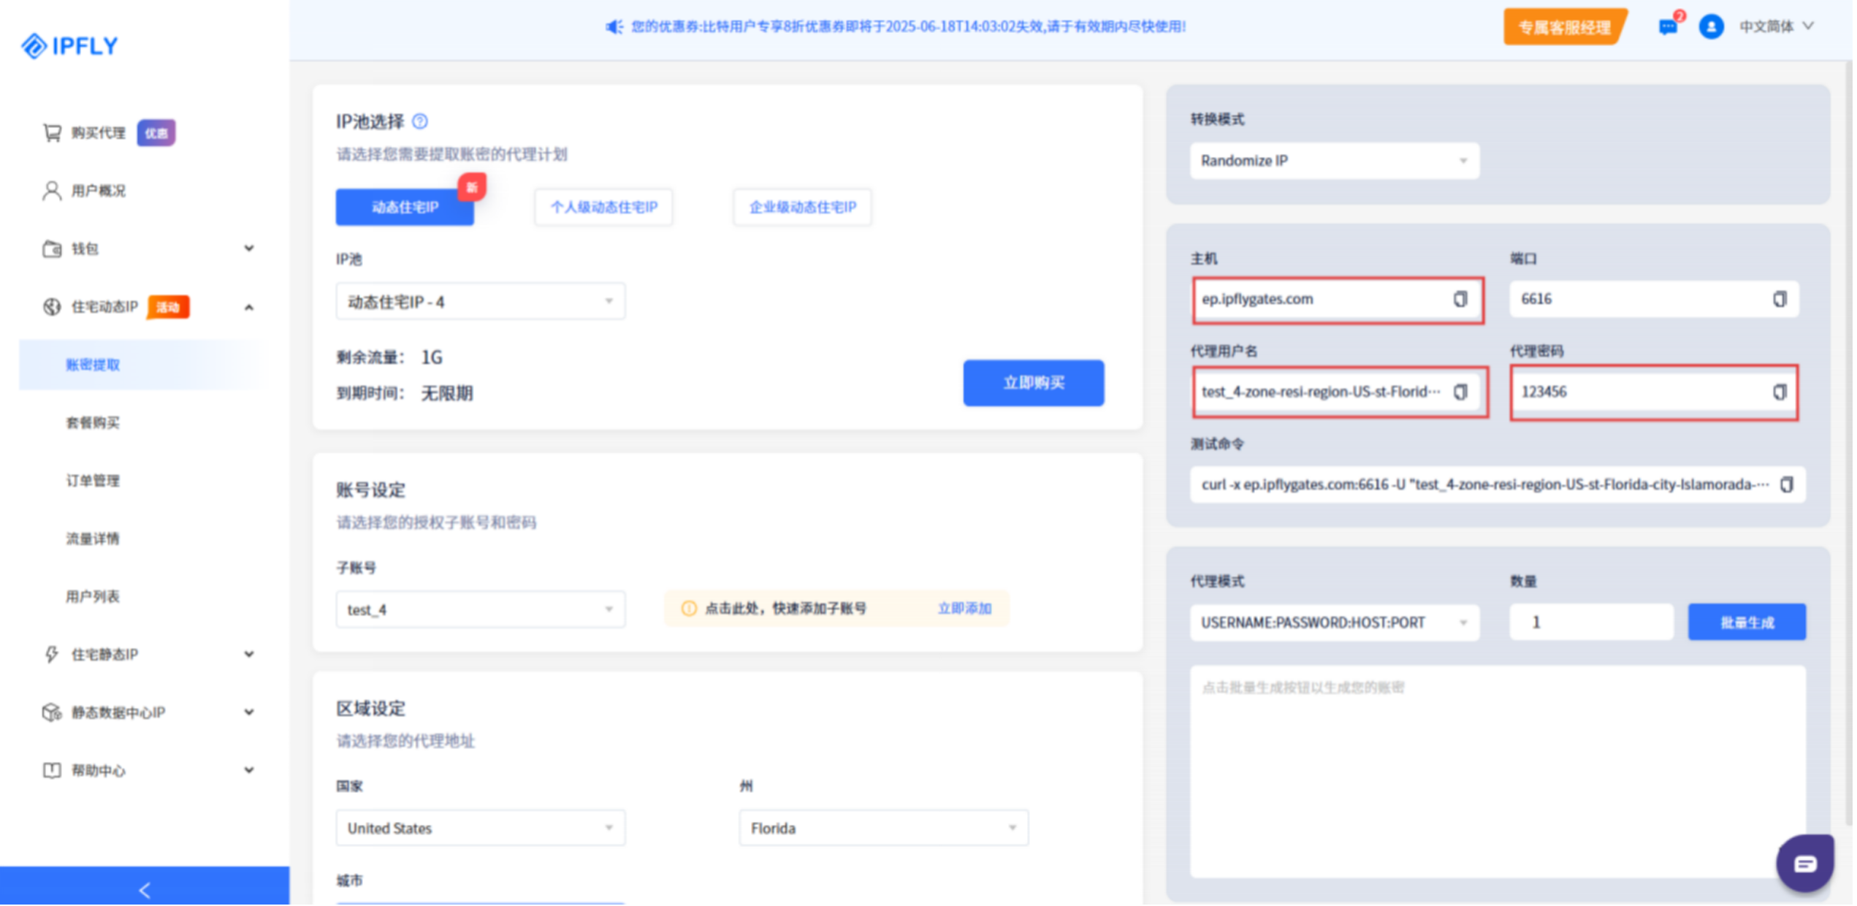This screenshot has width=1857, height=906.
Task: Click the 钱包 wallet icon
Action: tap(52, 249)
